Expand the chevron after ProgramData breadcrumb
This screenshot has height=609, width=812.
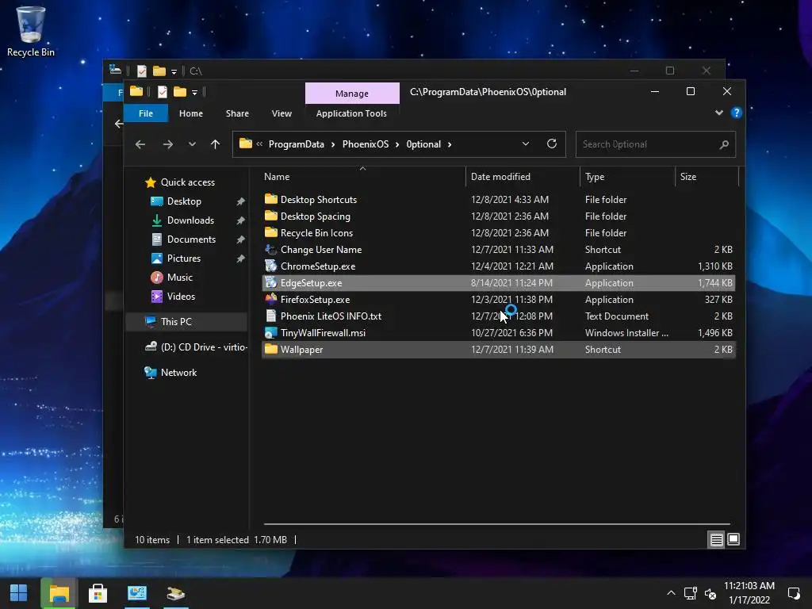pos(333,144)
